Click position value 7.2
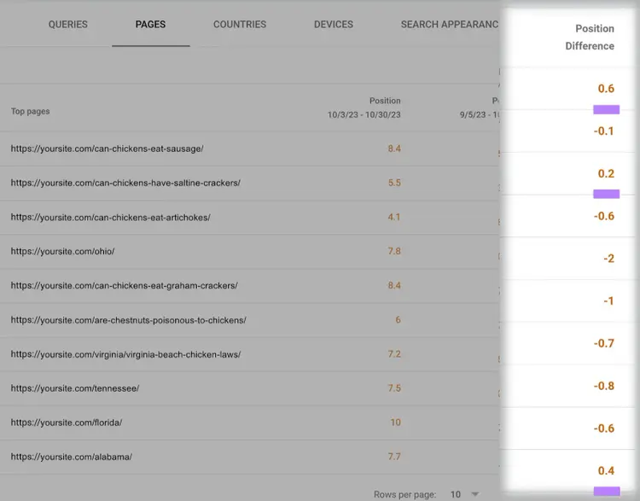 pyautogui.click(x=394, y=353)
